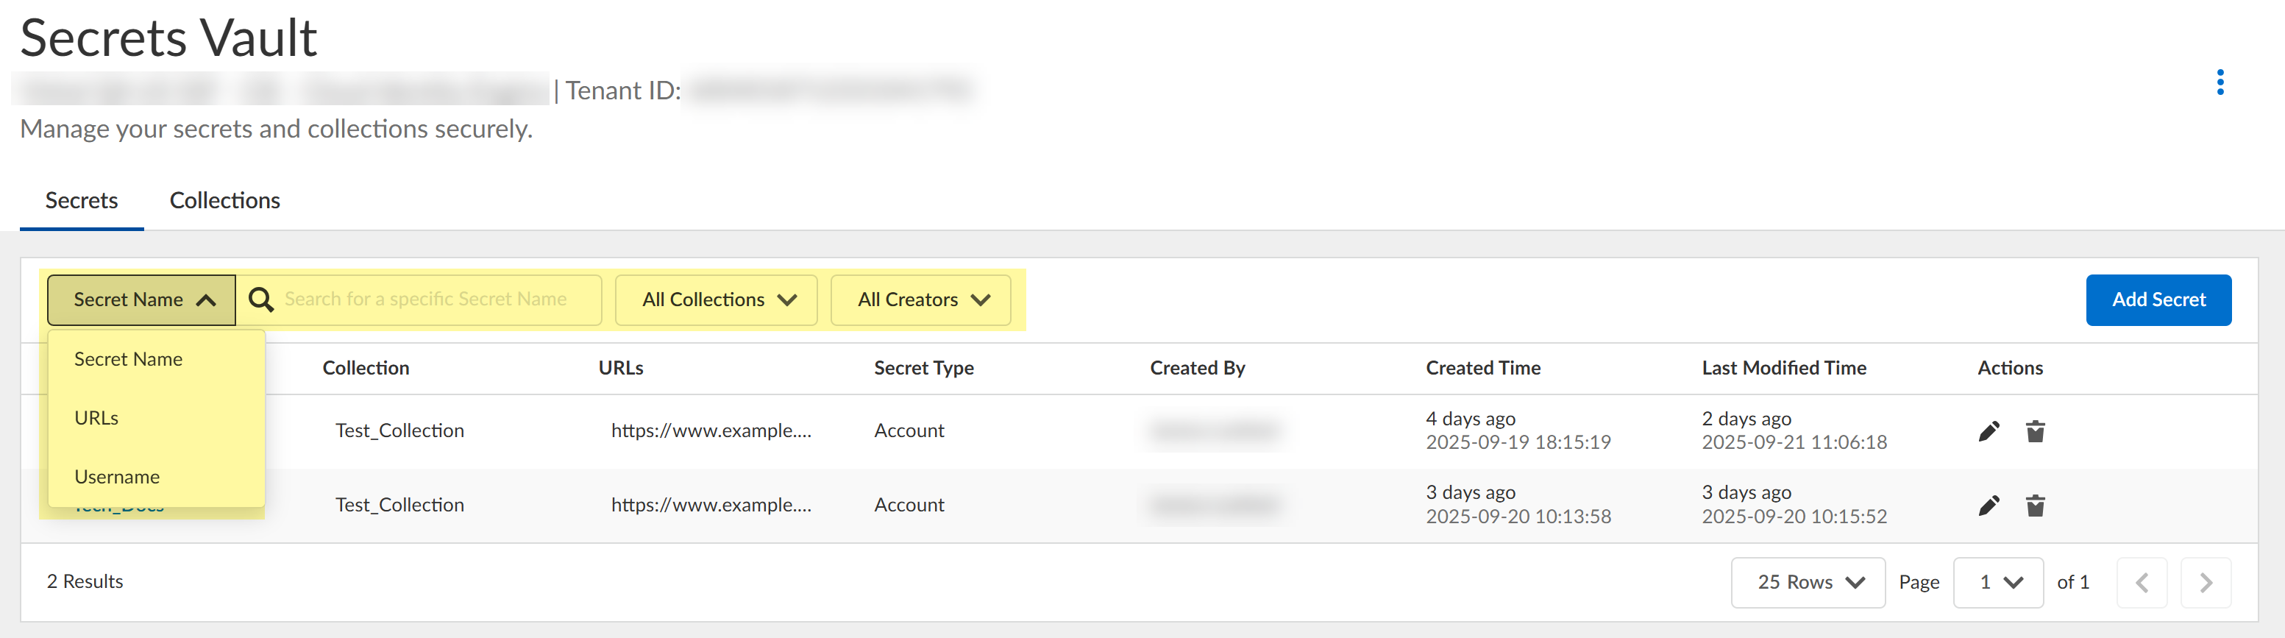2285x638 pixels.
Task: Delete the first secret with trash icon
Action: coord(2035,431)
